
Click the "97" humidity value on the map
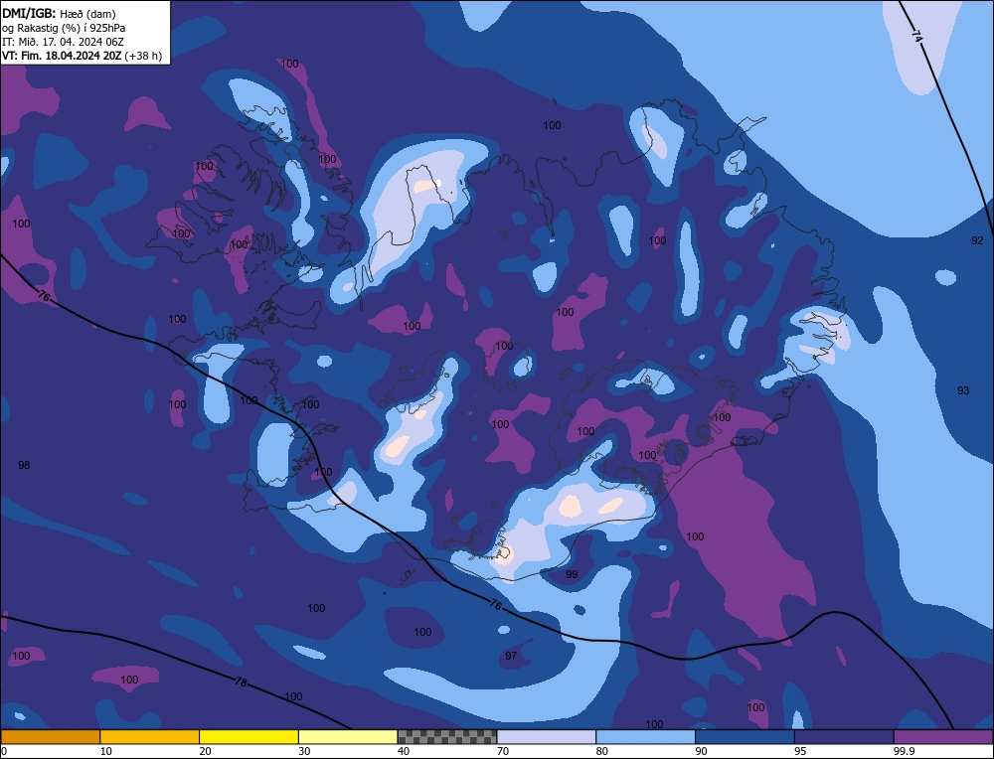(511, 655)
